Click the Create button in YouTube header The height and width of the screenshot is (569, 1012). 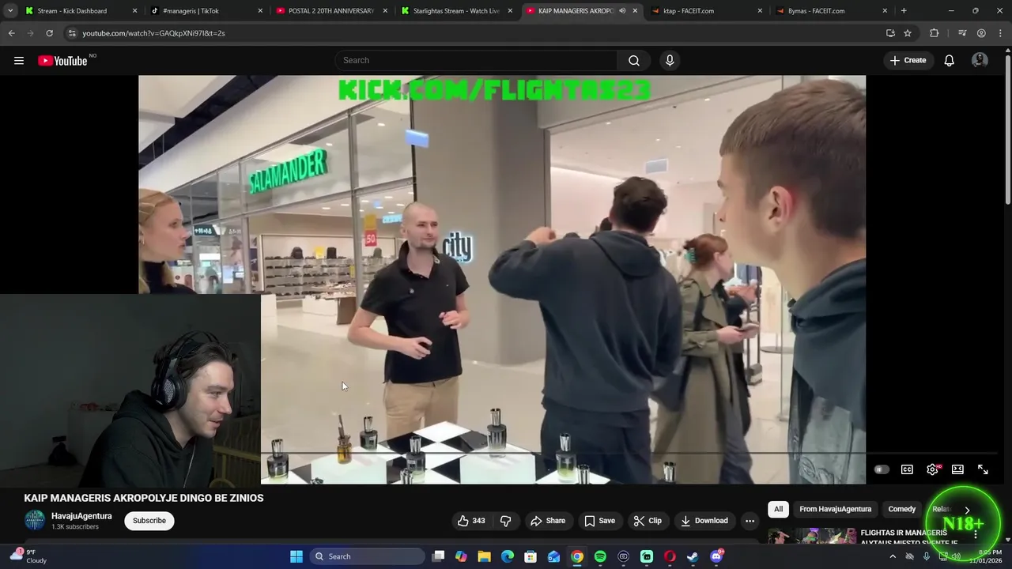point(908,60)
